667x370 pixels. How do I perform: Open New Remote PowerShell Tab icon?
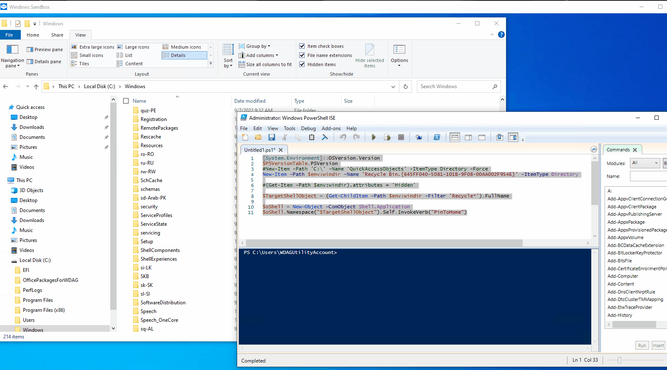tap(419, 137)
